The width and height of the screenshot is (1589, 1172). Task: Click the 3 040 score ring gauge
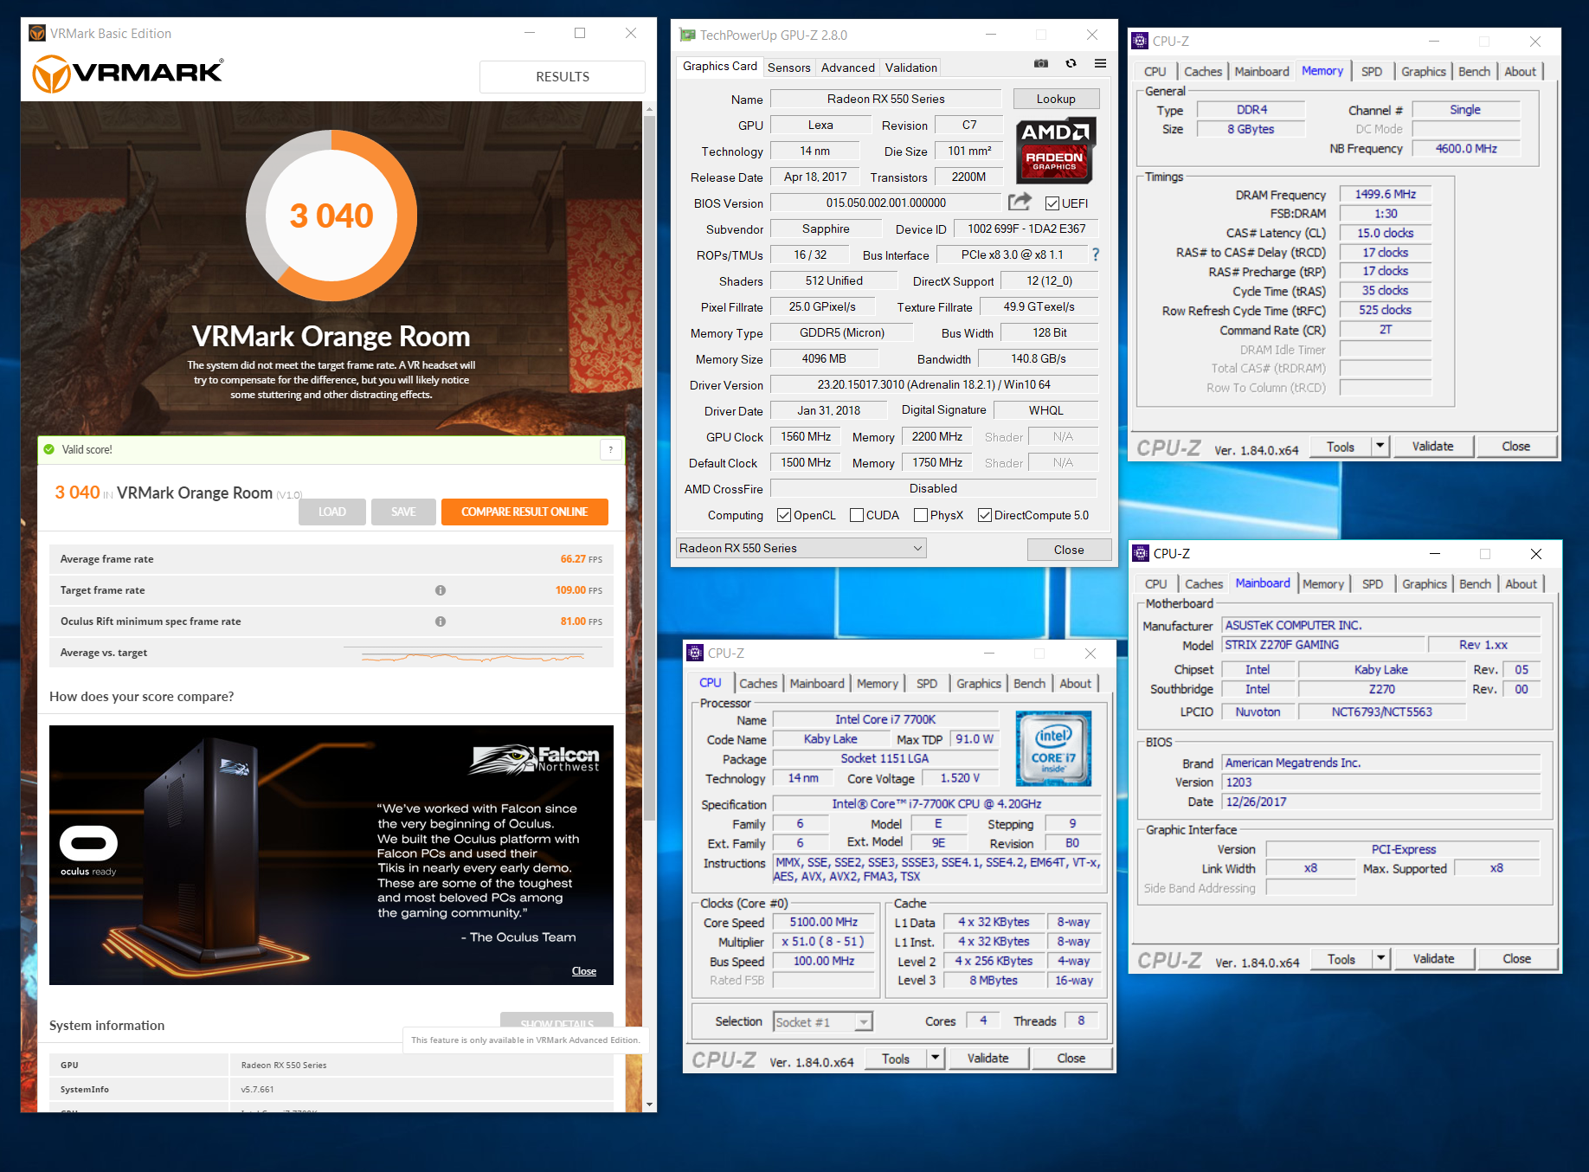point(331,215)
